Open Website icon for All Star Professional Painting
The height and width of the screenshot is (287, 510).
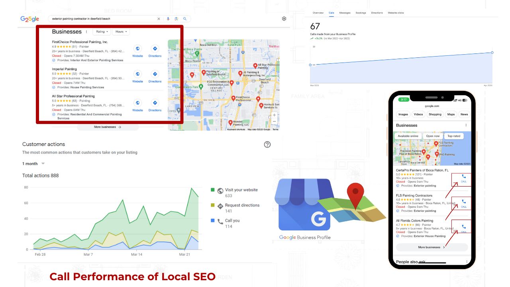(x=137, y=103)
